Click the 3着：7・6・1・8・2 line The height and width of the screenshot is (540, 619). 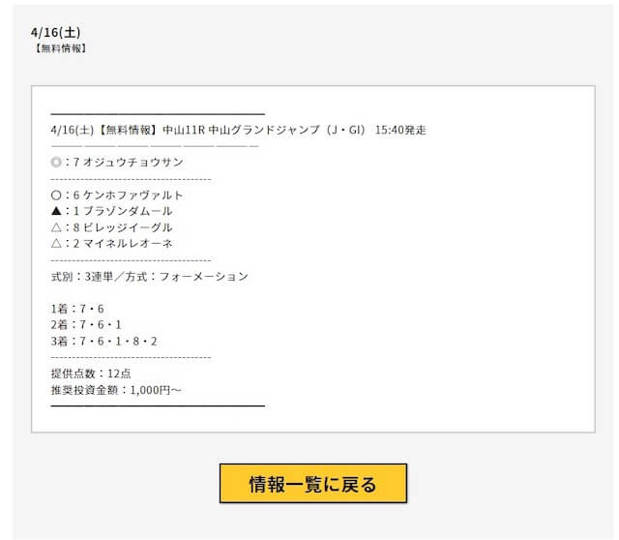click(x=103, y=342)
